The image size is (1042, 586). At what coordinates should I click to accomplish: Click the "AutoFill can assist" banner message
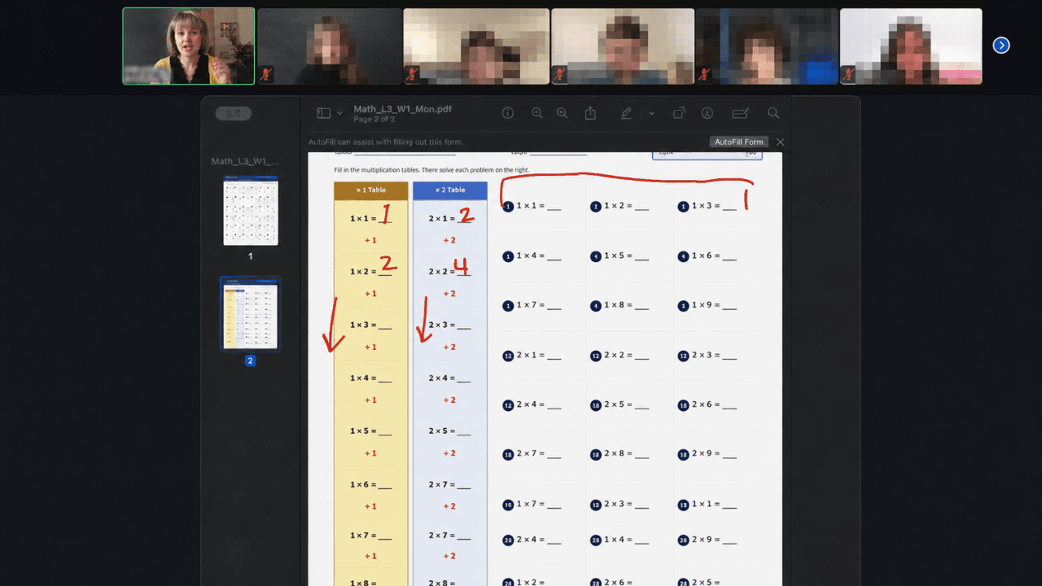point(386,142)
